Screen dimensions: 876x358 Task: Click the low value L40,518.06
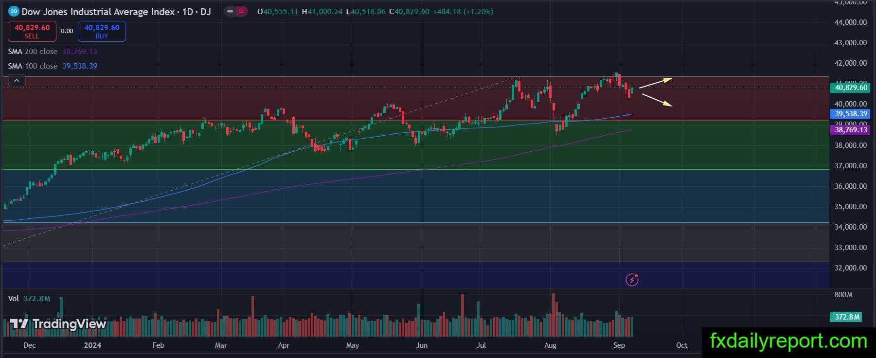tap(366, 12)
